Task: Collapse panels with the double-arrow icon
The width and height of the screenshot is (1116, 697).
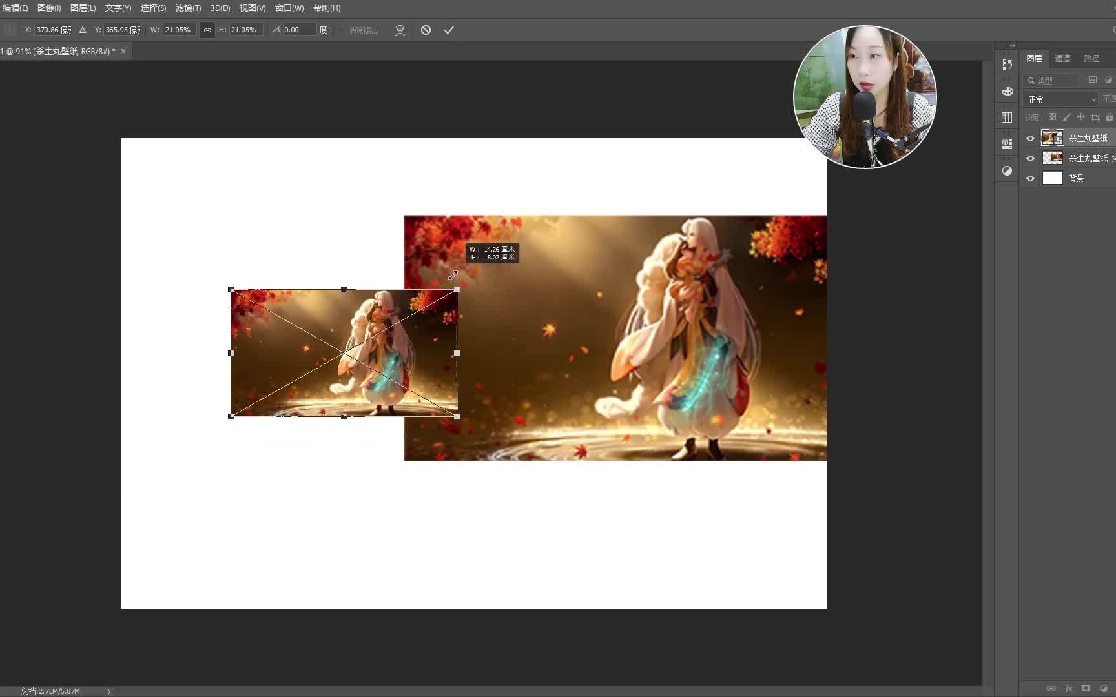Action: (1012, 45)
